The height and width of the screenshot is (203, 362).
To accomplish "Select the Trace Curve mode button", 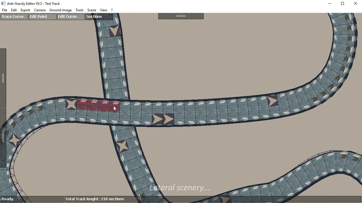I will (14, 17).
